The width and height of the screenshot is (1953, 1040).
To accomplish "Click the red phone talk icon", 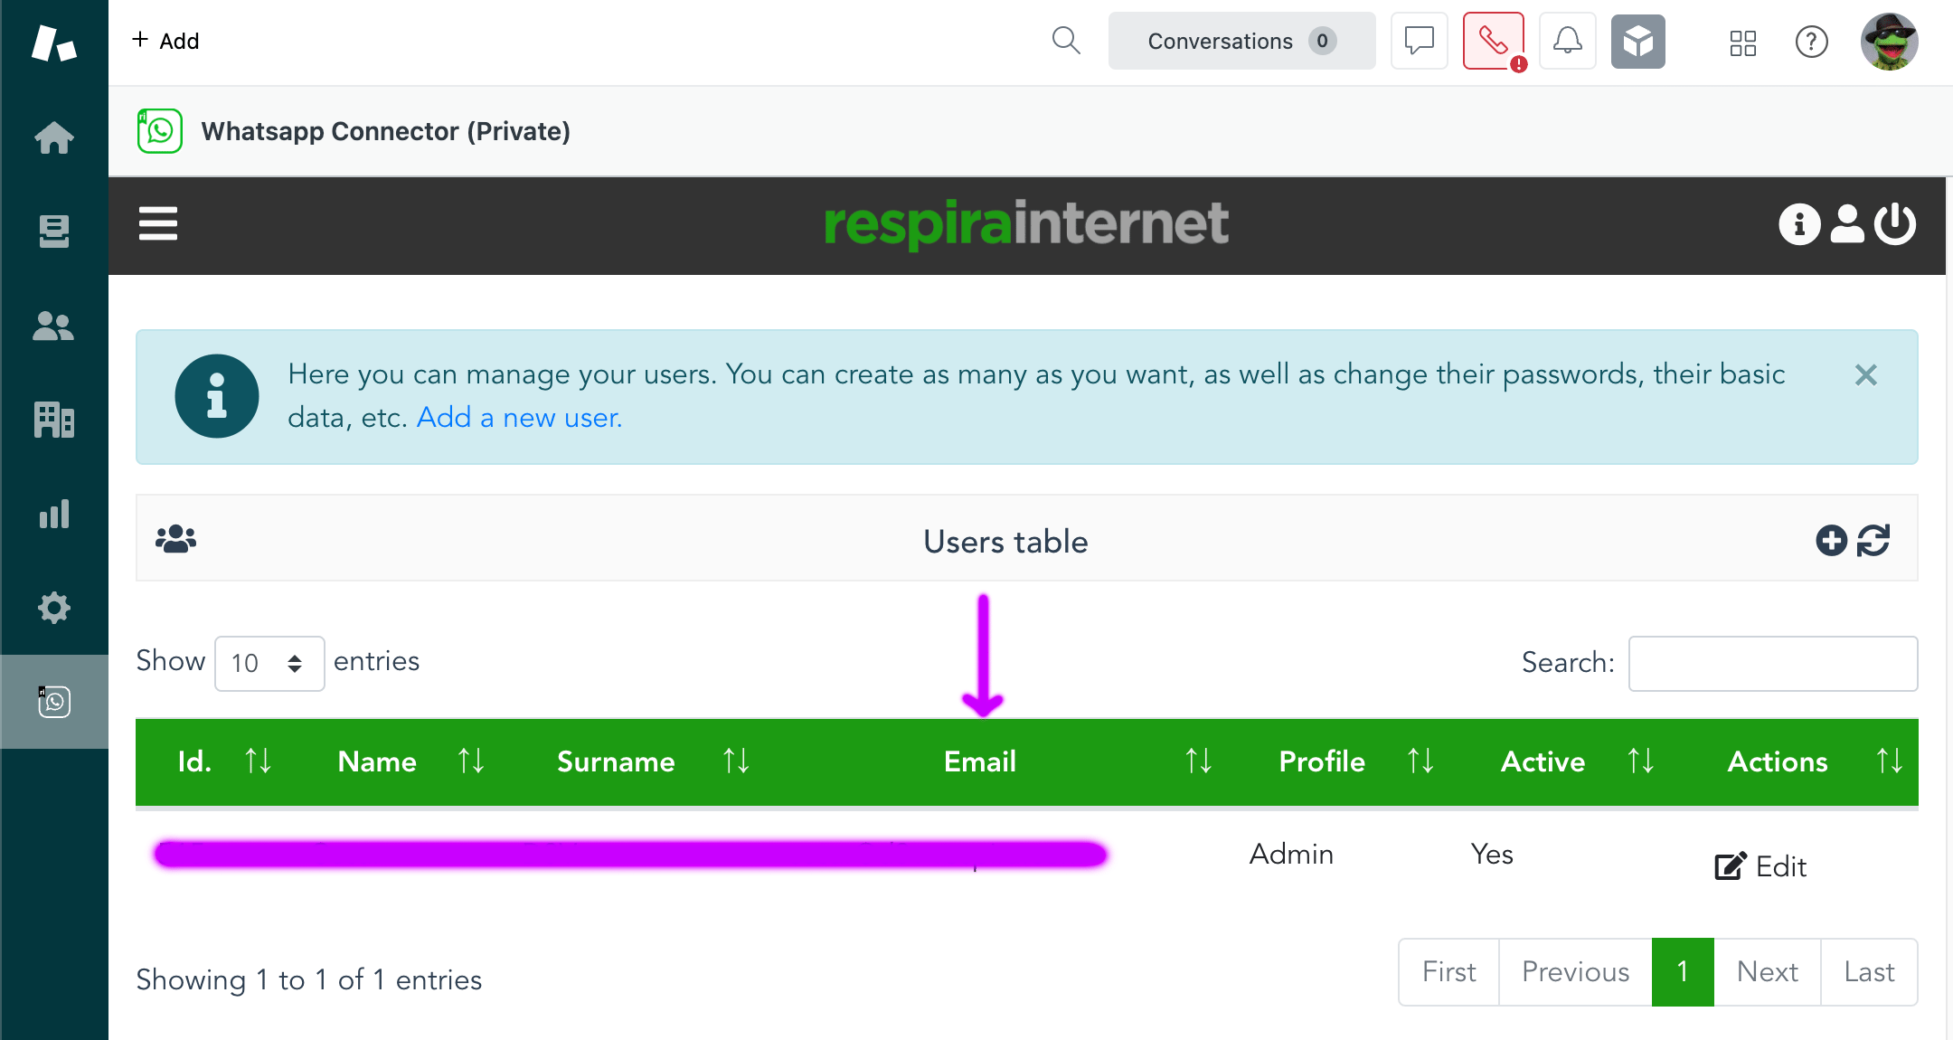I will pyautogui.click(x=1493, y=41).
